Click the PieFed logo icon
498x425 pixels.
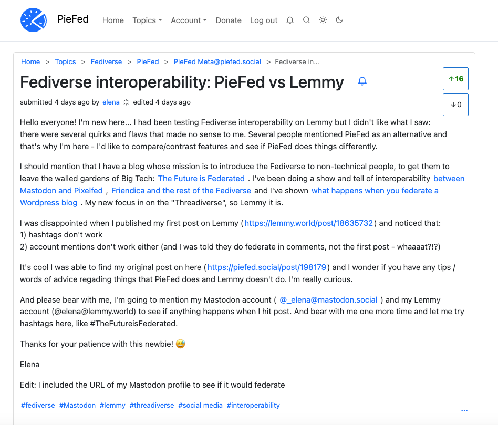34,20
